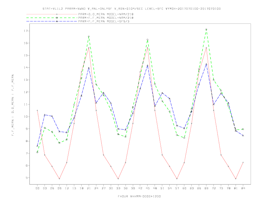
Task: Click x-axis forecast hour label 81
Action: point(236,188)
